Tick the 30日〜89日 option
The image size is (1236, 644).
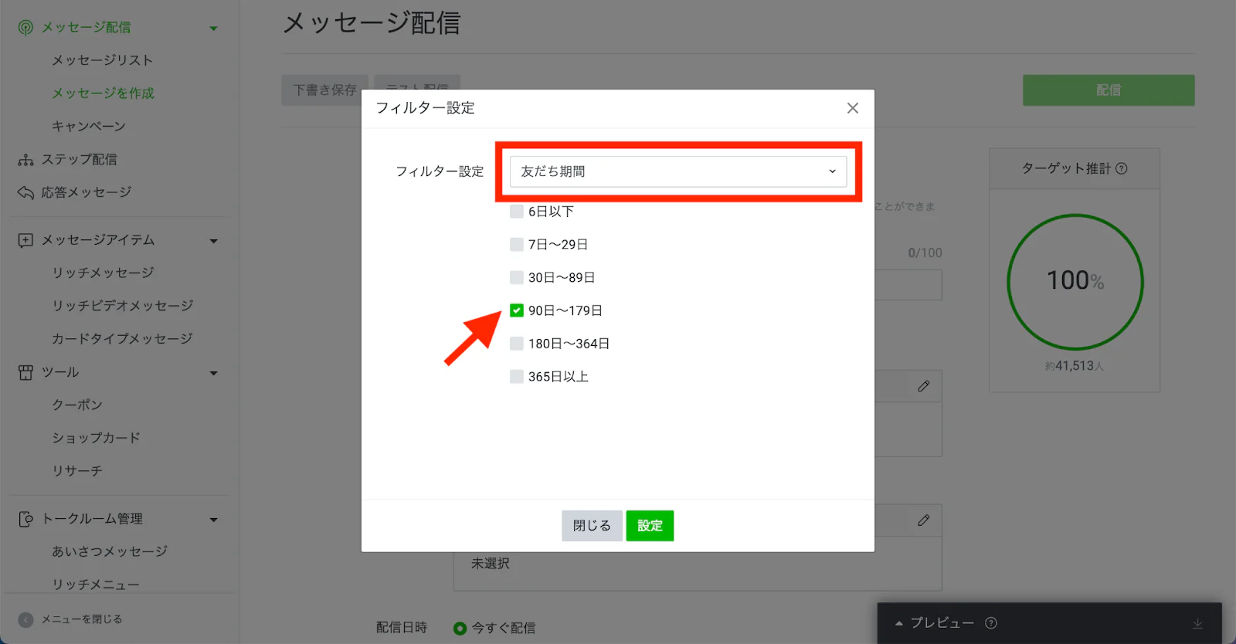pyautogui.click(x=517, y=277)
